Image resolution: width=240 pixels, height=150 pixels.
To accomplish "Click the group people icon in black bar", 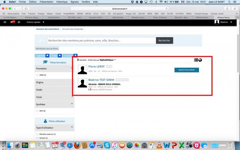I will click(x=19, y=22).
